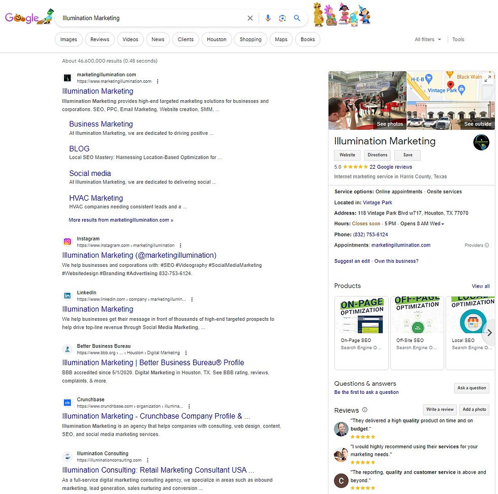Expand the map with the expand arrows icon
The height and width of the screenshot is (494, 498).
tap(488, 79)
